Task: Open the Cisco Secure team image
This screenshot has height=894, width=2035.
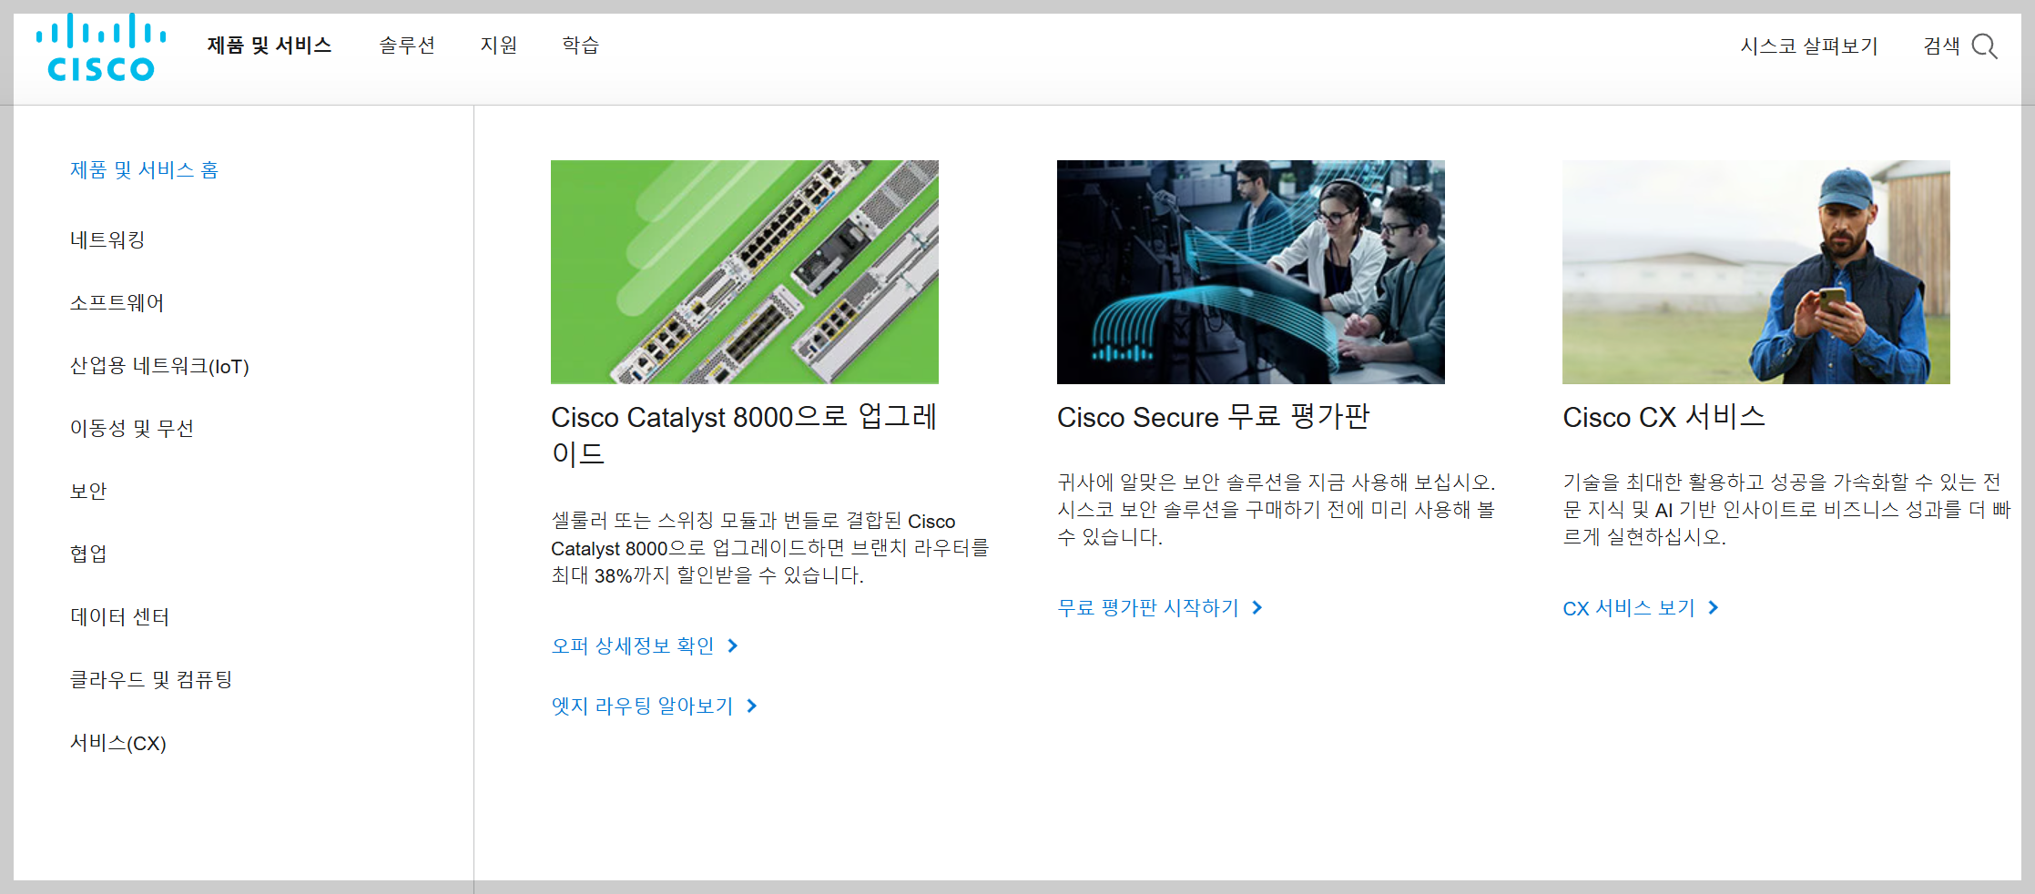Action: point(1251,272)
